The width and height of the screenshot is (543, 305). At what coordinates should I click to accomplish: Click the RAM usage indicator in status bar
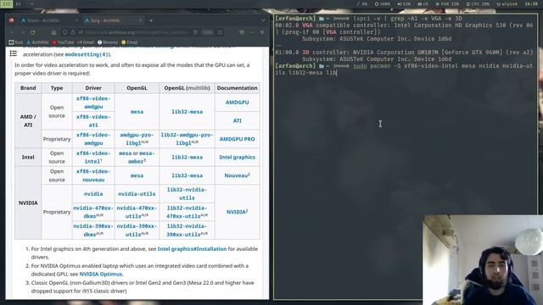pyautogui.click(x=447, y=4)
